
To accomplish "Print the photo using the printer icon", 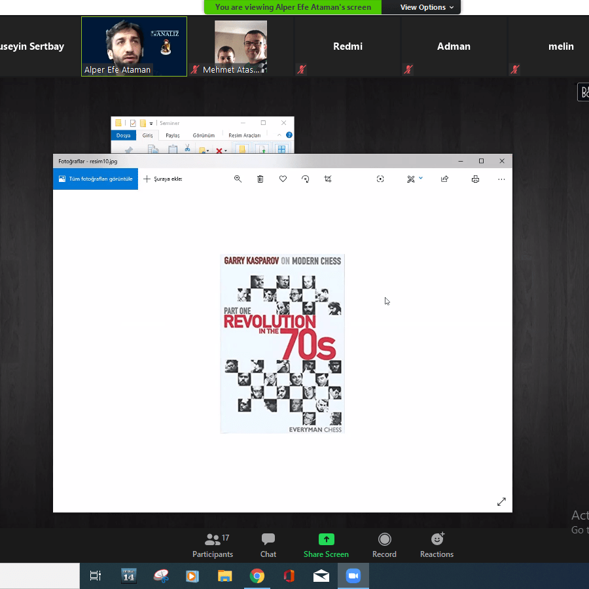I will 475,179.
